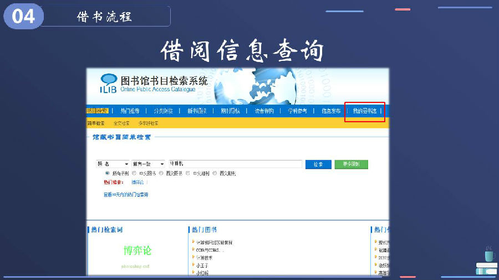Switch to the 多字段检索 sub-tab
This screenshot has height=280, width=499.
[148, 123]
